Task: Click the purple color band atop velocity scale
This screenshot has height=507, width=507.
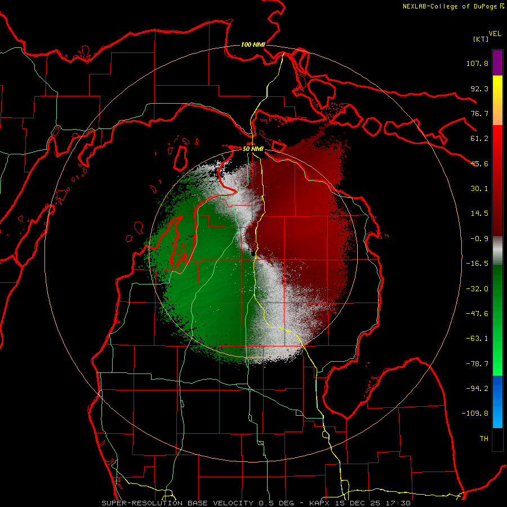Action: coord(497,63)
